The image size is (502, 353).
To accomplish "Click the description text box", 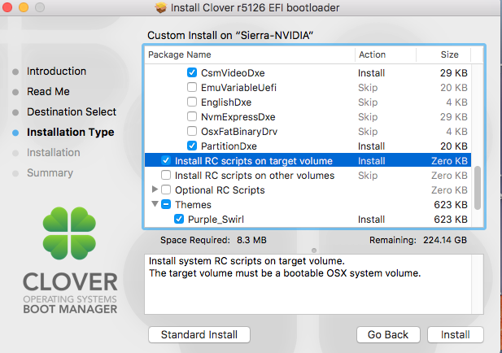I will tap(314, 284).
